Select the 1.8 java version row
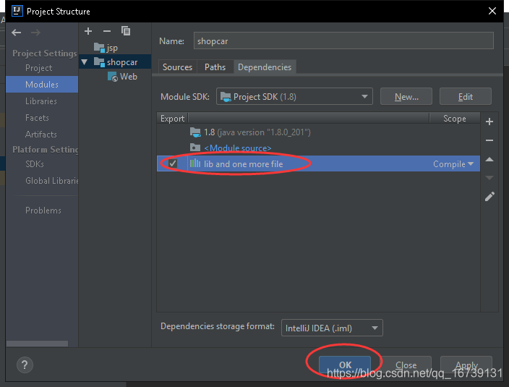509x387 pixels. [x=318, y=132]
